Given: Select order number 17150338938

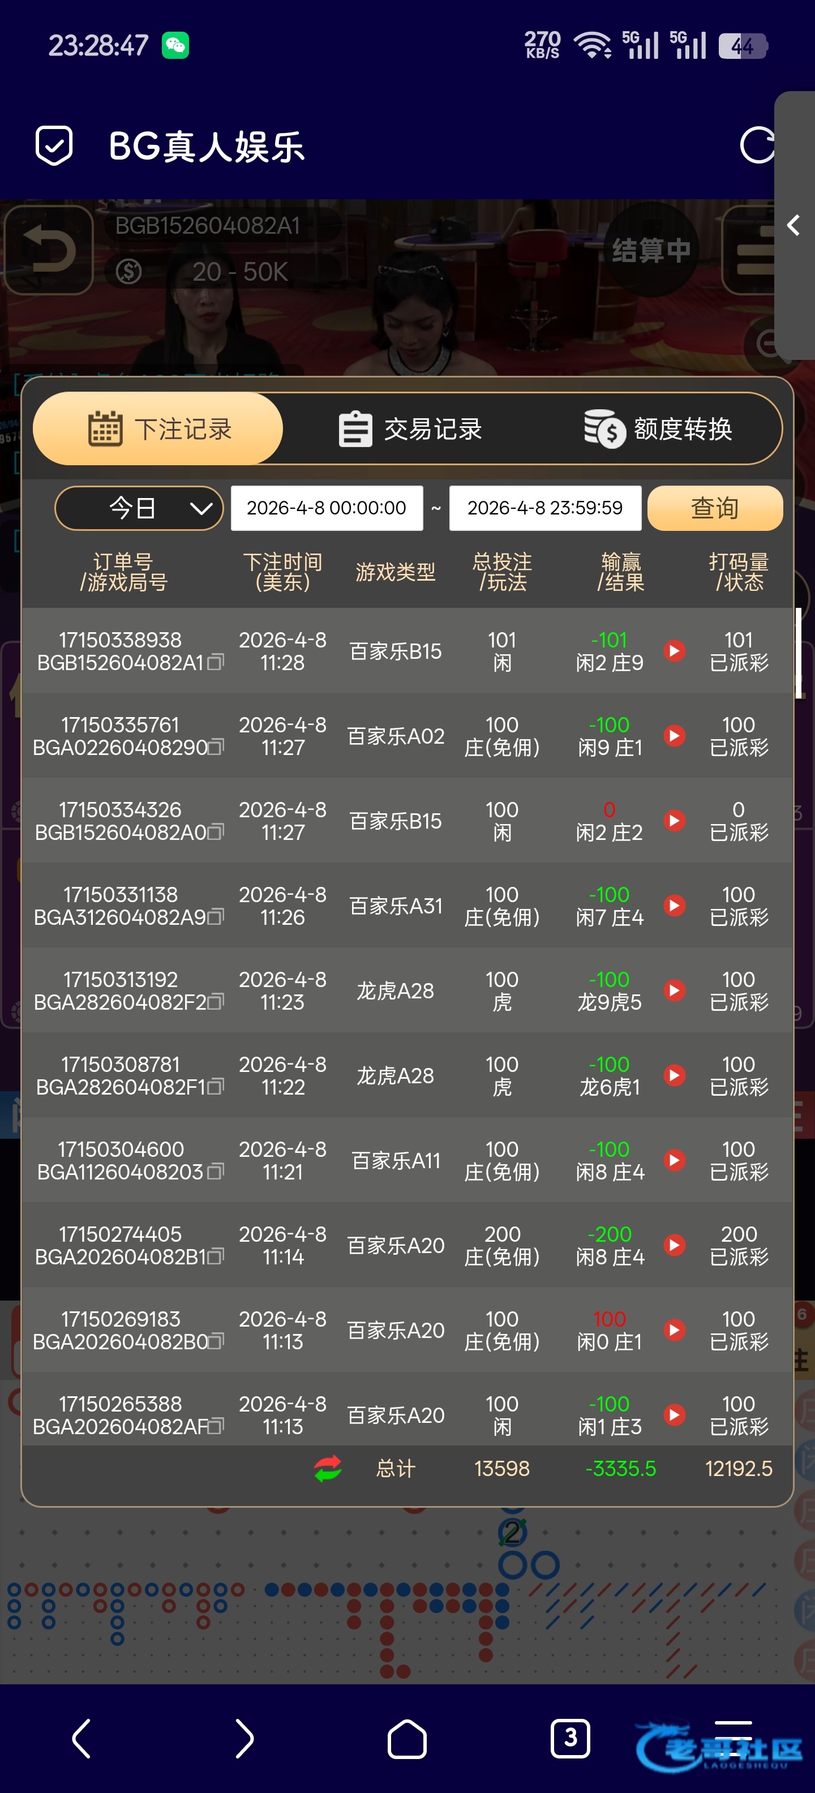Looking at the screenshot, I should coord(121,640).
